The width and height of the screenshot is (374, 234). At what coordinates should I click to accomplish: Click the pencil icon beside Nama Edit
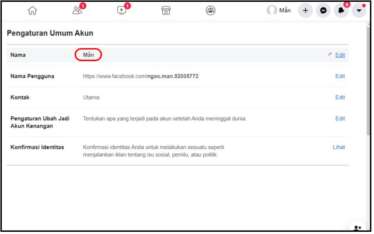click(x=330, y=54)
